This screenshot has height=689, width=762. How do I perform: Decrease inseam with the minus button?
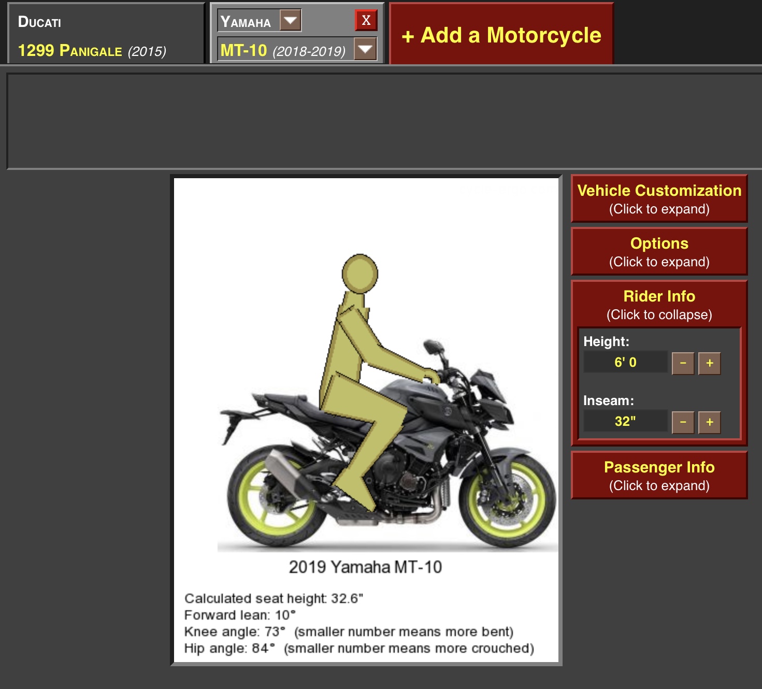pyautogui.click(x=683, y=422)
